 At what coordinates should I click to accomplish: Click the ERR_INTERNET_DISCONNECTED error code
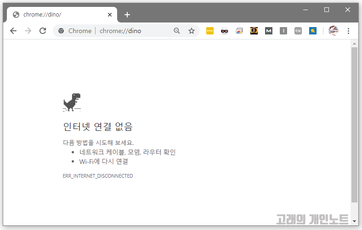click(98, 176)
